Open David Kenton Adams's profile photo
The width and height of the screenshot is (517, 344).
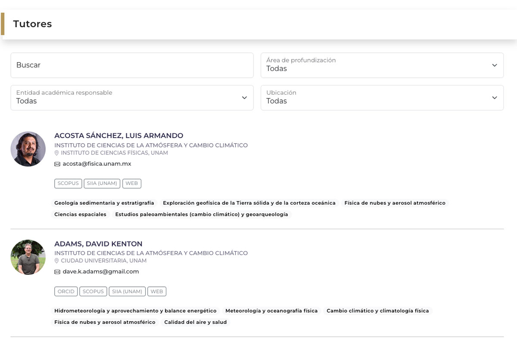28,257
